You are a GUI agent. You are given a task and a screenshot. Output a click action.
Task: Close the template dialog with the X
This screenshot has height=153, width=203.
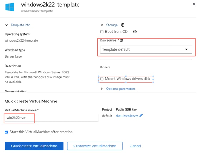pyautogui.click(x=194, y=4)
